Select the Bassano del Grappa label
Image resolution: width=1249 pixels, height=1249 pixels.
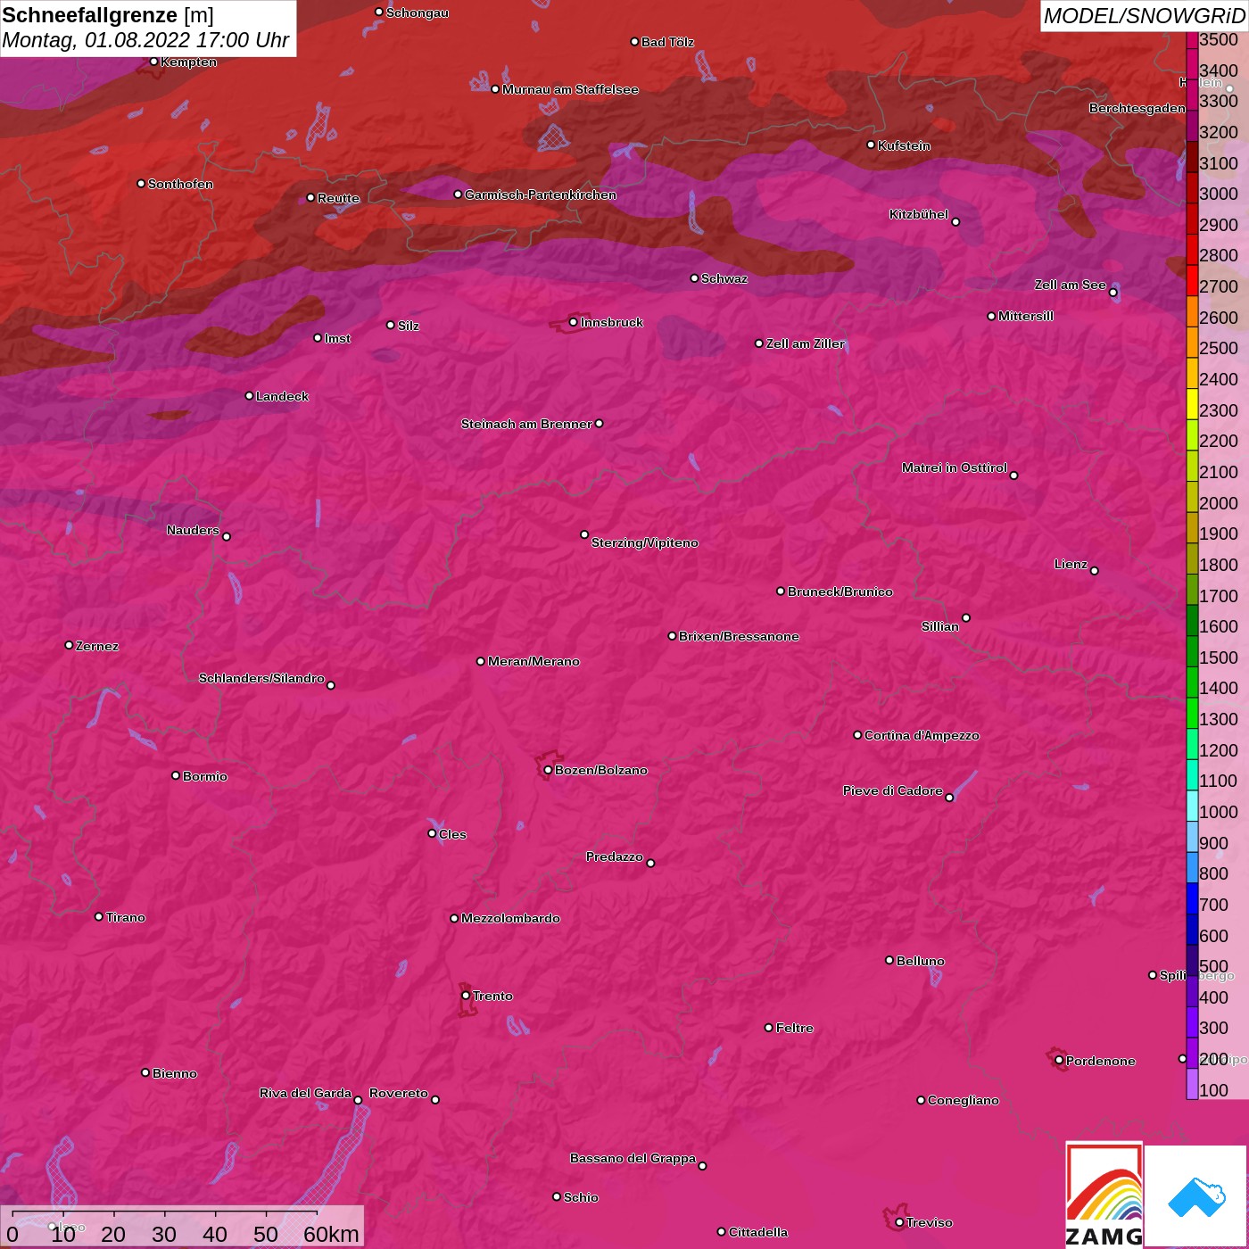coord(633,1158)
